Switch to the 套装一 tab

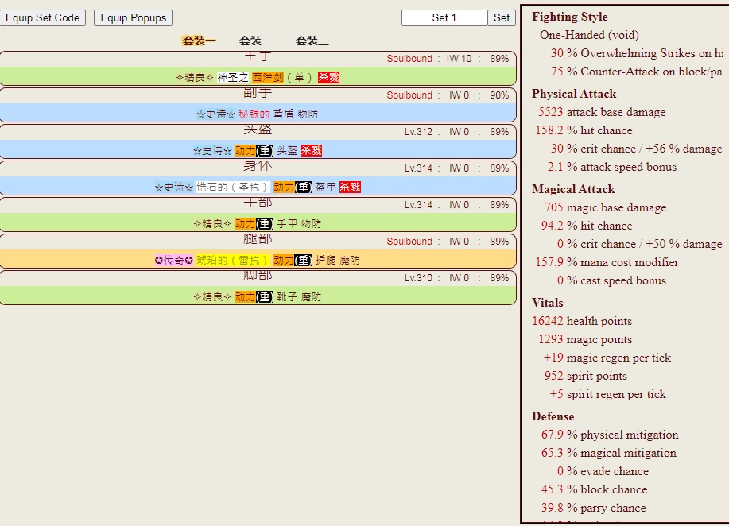(199, 41)
